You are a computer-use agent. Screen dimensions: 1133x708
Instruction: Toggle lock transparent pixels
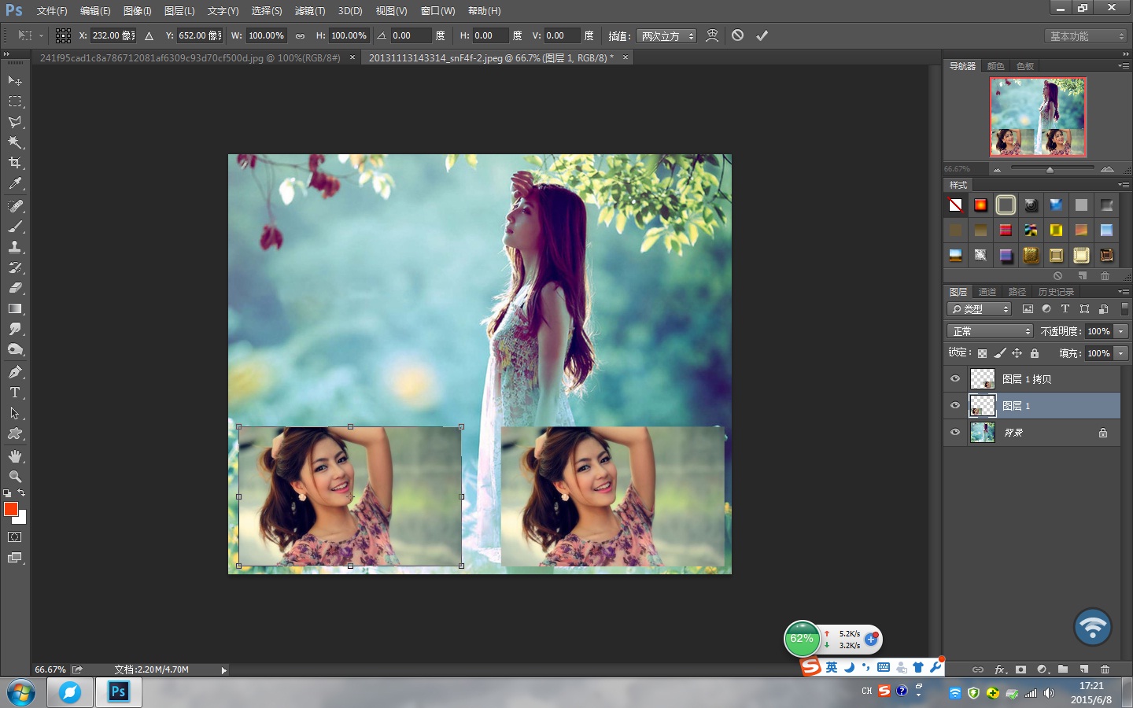(982, 353)
